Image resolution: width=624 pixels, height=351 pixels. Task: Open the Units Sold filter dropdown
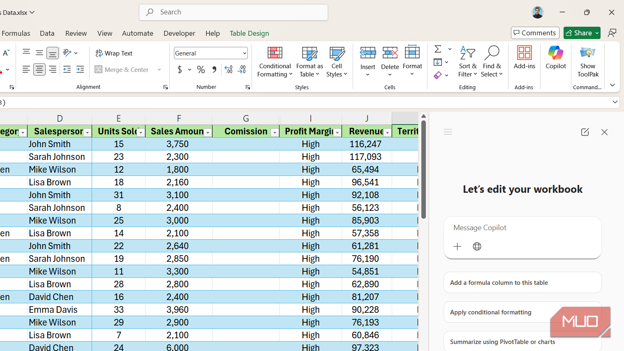pos(141,132)
